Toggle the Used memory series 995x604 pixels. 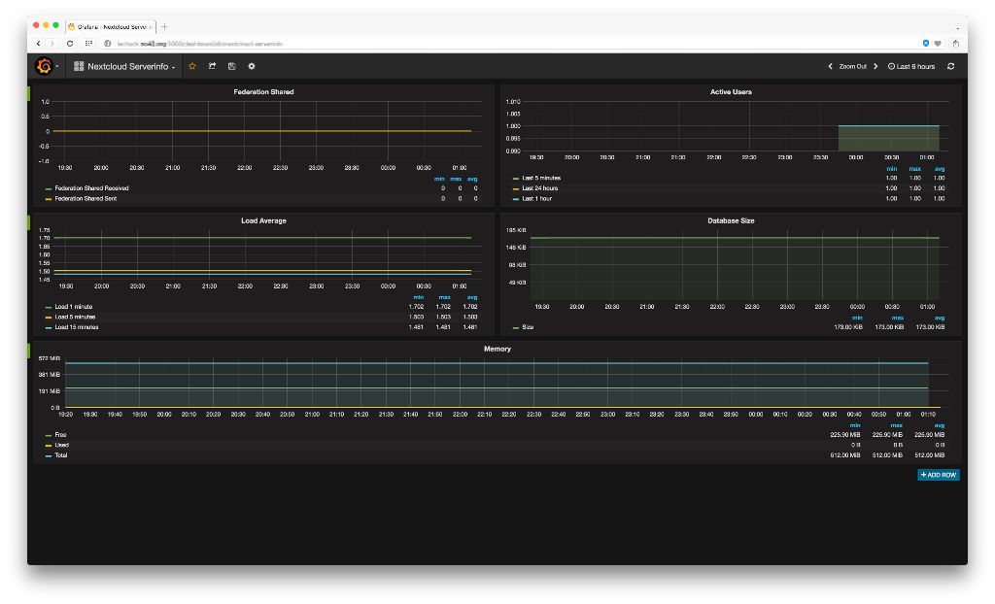[x=61, y=445]
